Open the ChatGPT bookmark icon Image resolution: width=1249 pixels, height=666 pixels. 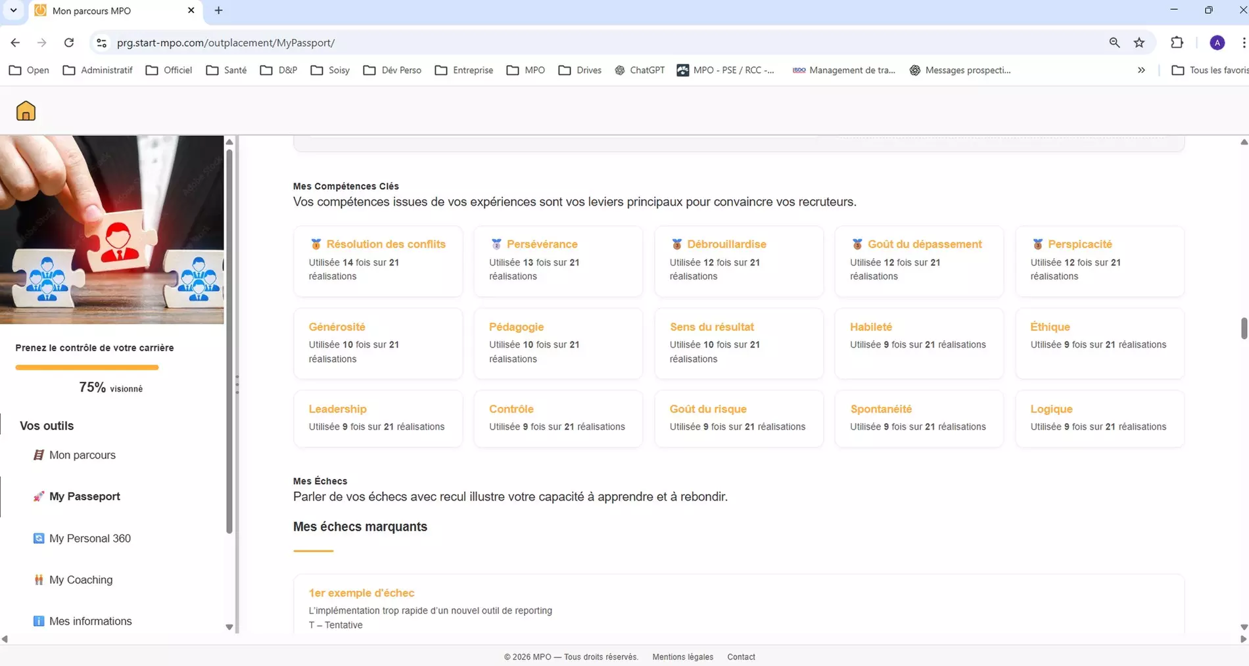point(619,70)
